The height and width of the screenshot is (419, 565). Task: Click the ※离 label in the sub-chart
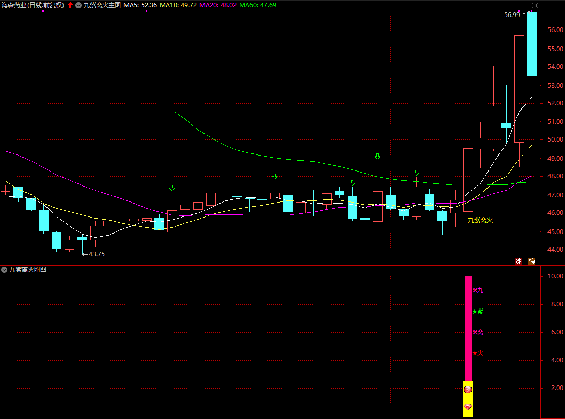478,332
